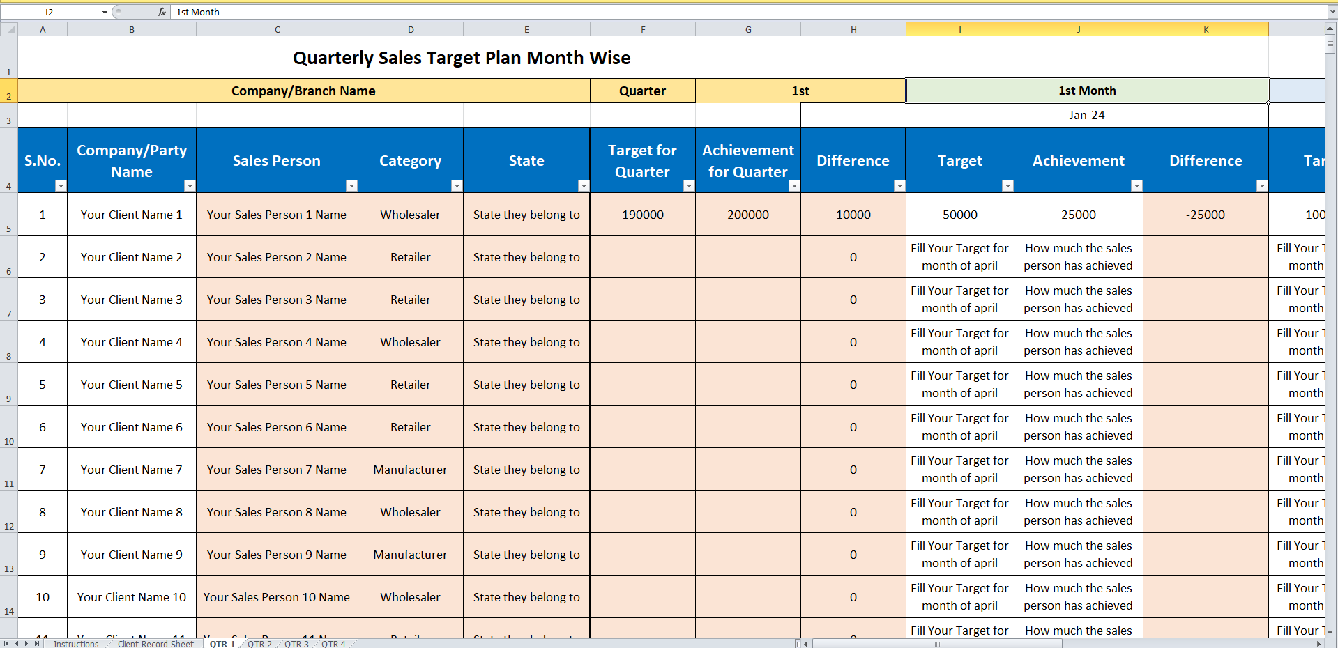Open the QTR 3 sheet tab

(x=296, y=644)
